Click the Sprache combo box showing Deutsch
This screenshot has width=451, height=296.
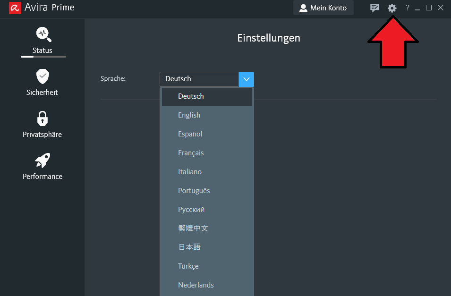(x=199, y=79)
